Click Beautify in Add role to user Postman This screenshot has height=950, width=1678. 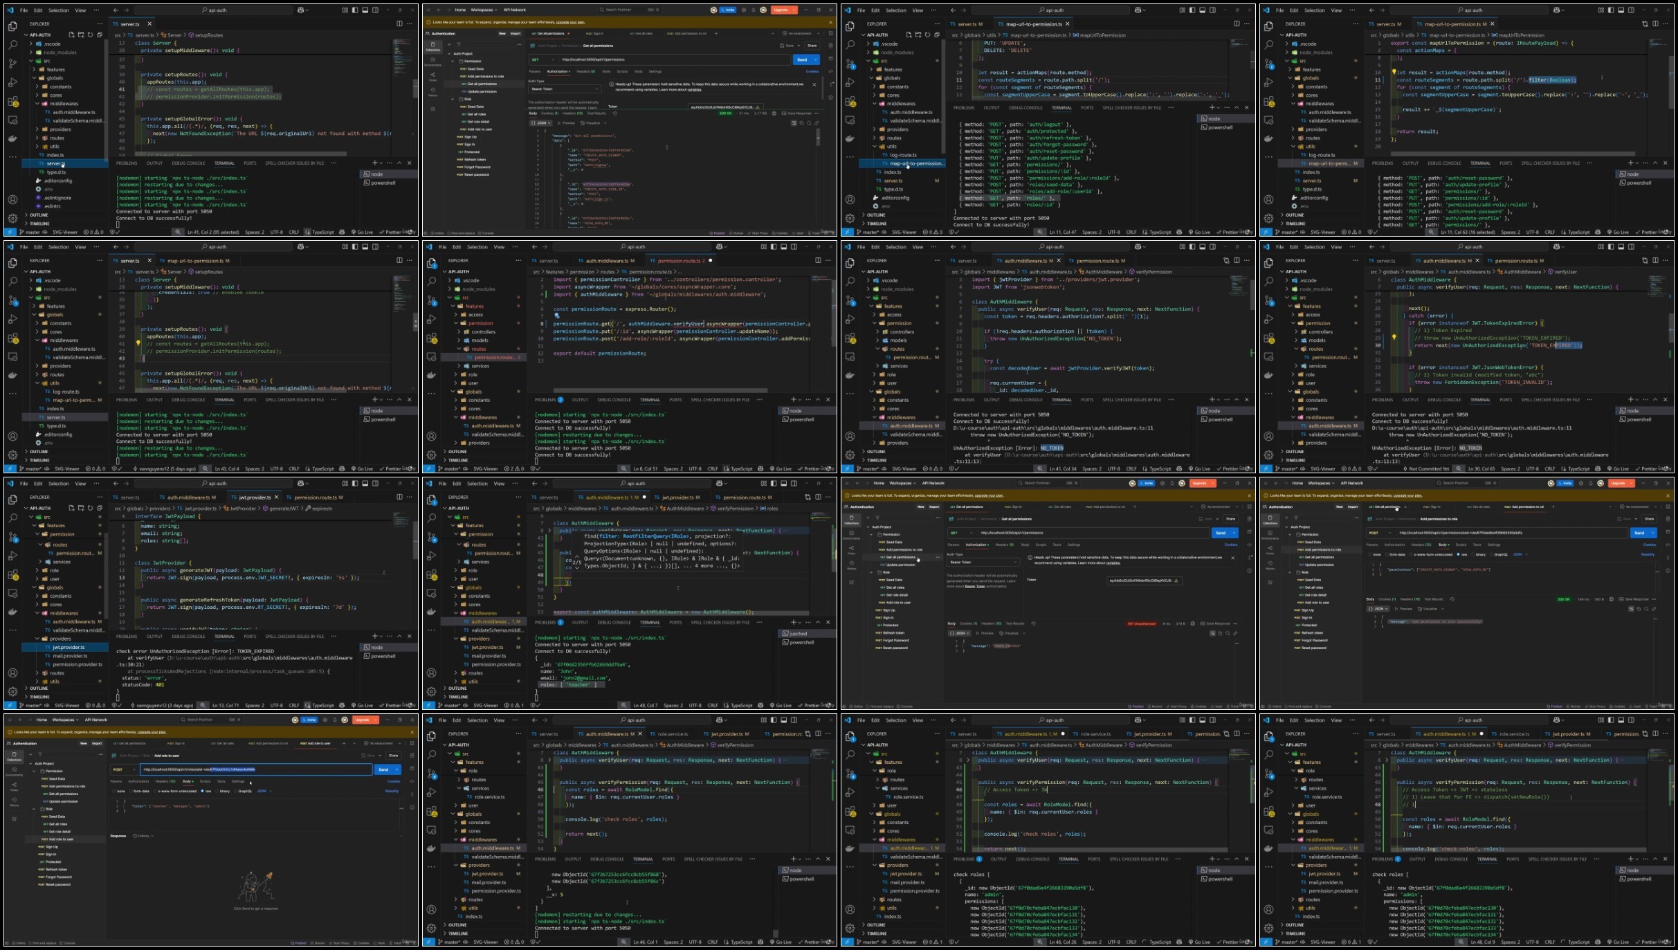pyautogui.click(x=392, y=791)
